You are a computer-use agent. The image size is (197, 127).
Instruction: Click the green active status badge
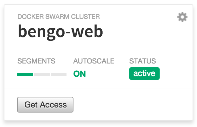144,74
